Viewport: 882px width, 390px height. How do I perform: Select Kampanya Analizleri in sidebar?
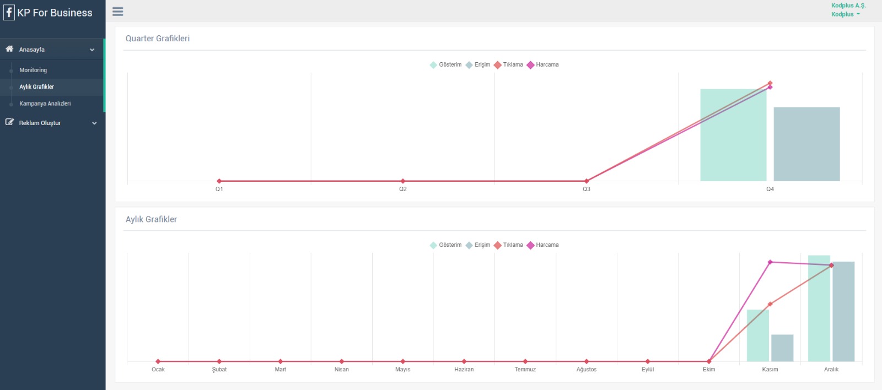pos(45,104)
